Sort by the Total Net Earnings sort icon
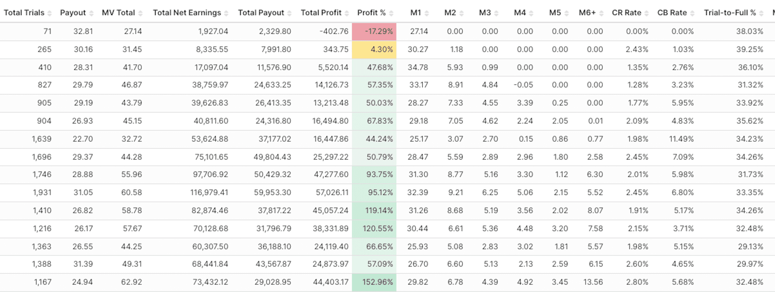 226,13
